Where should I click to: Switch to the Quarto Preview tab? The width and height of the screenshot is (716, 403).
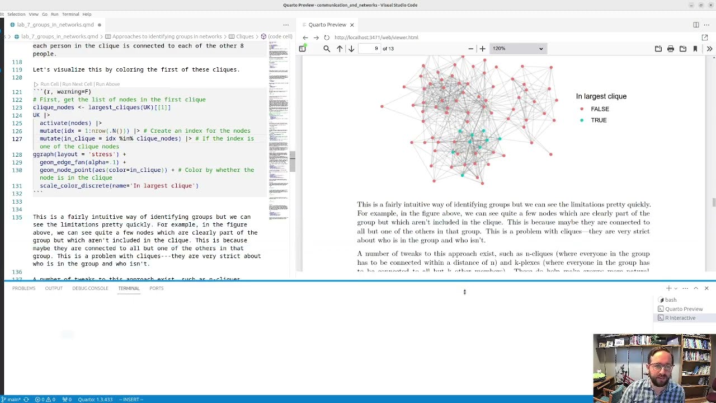327,25
